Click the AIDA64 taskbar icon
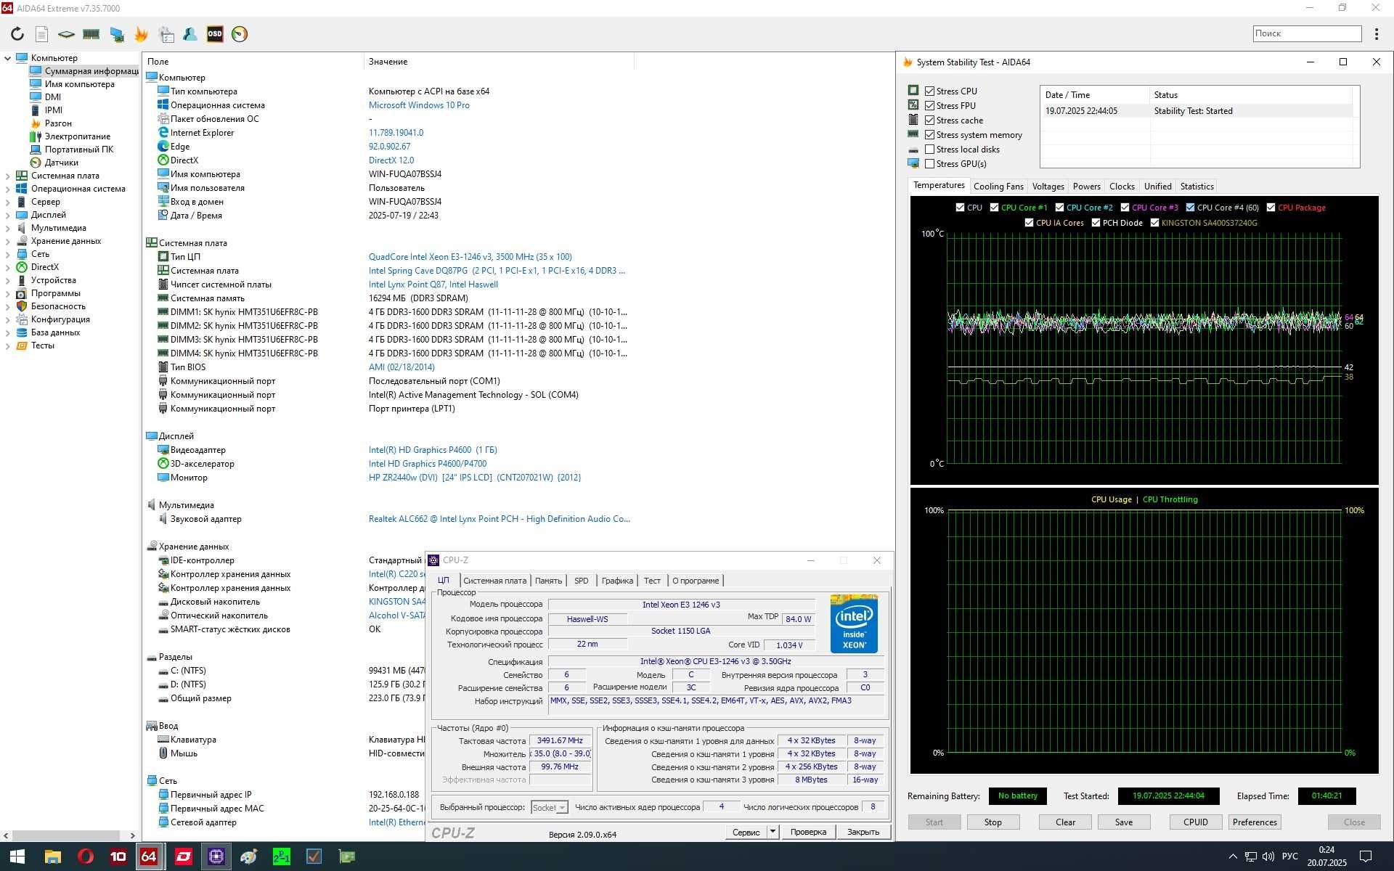The image size is (1394, 871). pyautogui.click(x=149, y=856)
